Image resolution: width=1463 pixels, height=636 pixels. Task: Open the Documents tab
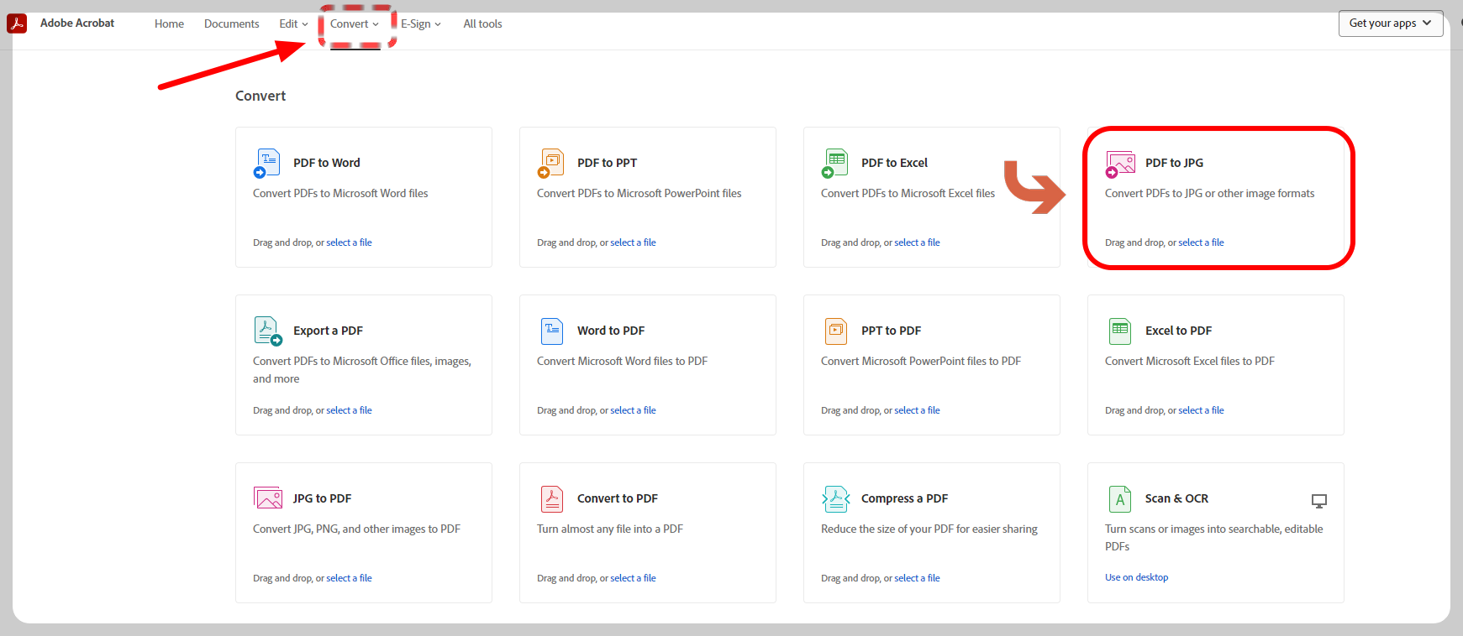[231, 23]
